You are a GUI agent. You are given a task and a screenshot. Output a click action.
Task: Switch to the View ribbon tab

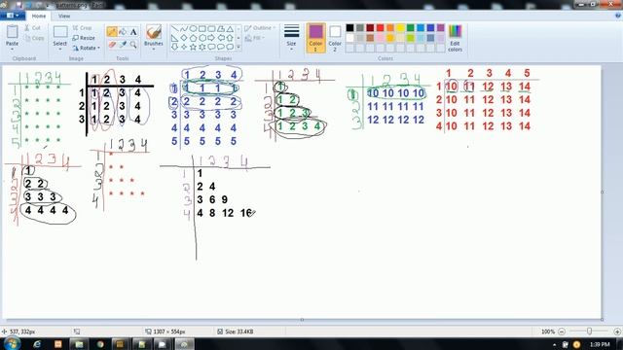click(x=64, y=16)
